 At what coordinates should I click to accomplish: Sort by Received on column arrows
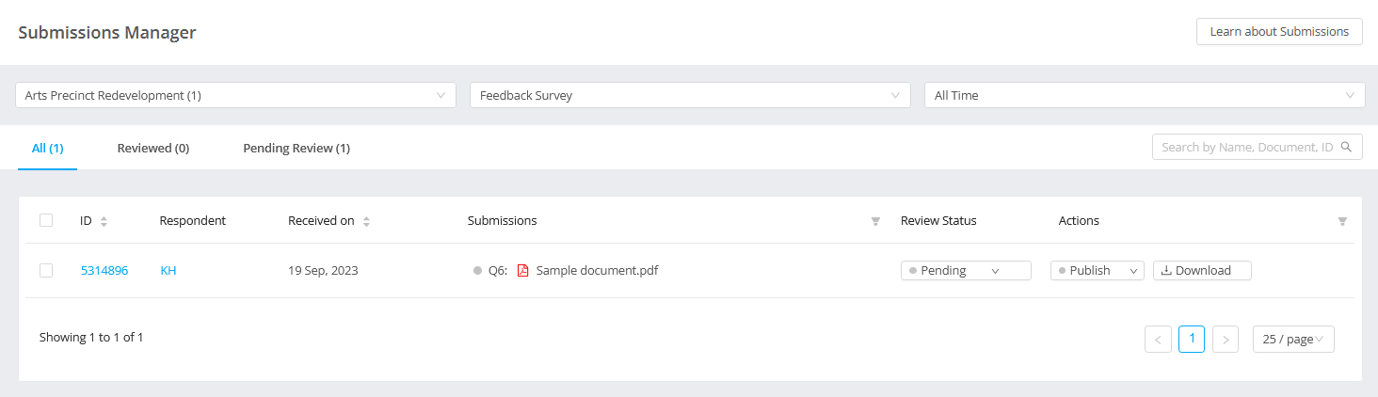click(366, 221)
